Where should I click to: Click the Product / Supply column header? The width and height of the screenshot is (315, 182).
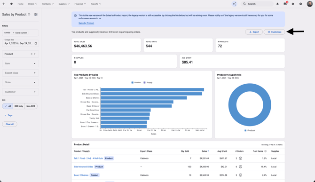[x=82, y=151]
